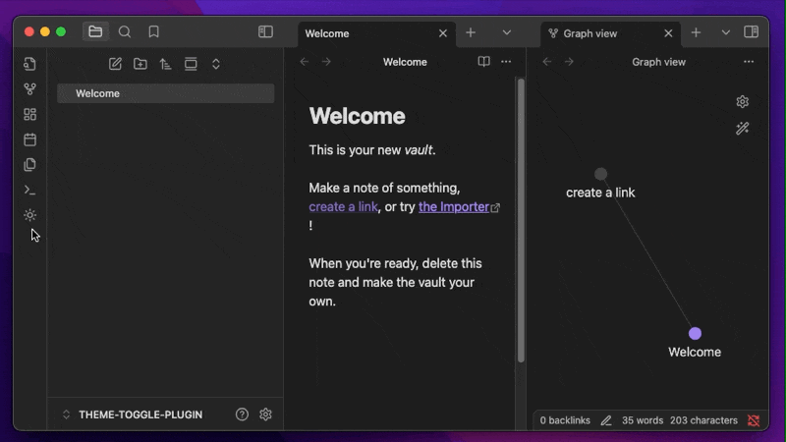Click Welcome title in pane header
This screenshot has height=442, width=786.
[x=405, y=62]
